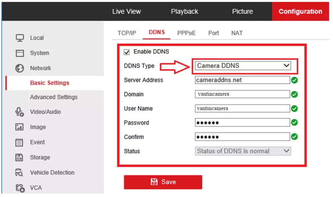The image size is (333, 197).
Task: Select the Configuration top tab
Action: (300, 11)
